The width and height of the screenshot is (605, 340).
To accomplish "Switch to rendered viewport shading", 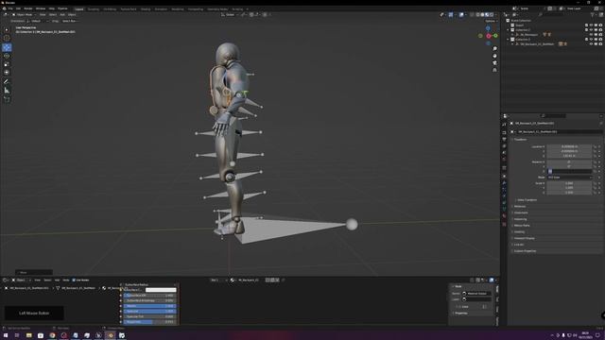I will [492, 15].
